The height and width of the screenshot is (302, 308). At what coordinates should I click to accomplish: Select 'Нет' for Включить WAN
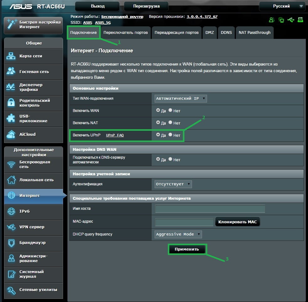[170, 110]
